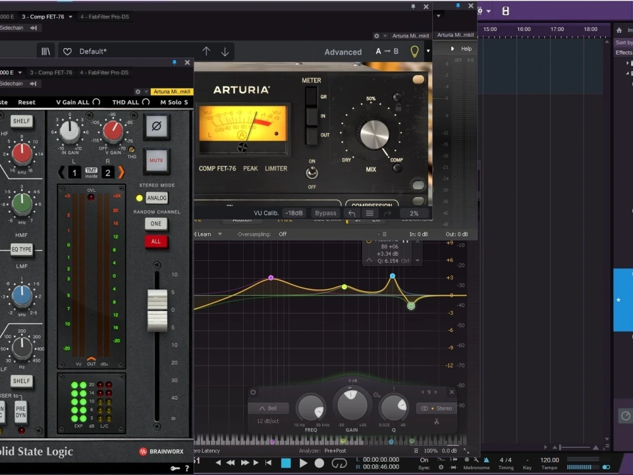Screen dimensions: 633x475
Task: Open the browser Home icon
Action: click(619, 30)
